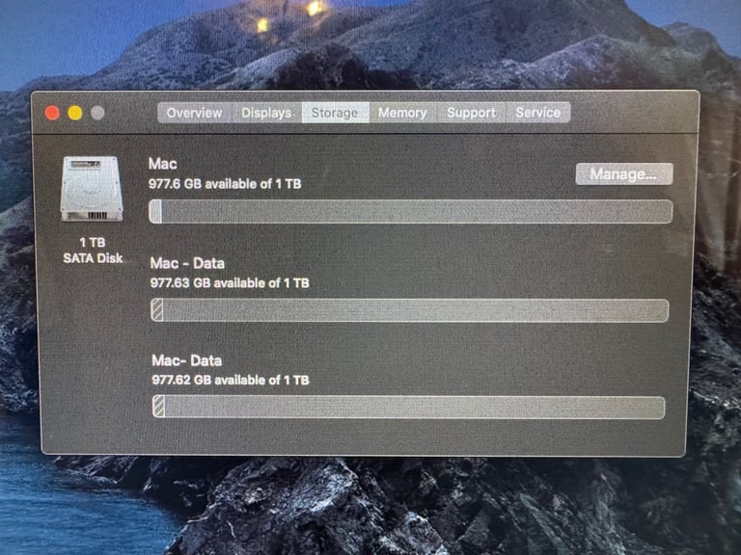Click the SATA Disk drive icon

tap(92, 189)
